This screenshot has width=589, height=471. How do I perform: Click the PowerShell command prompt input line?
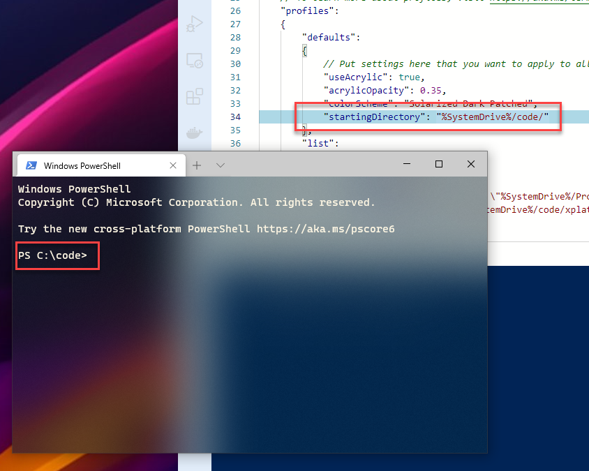pos(57,255)
